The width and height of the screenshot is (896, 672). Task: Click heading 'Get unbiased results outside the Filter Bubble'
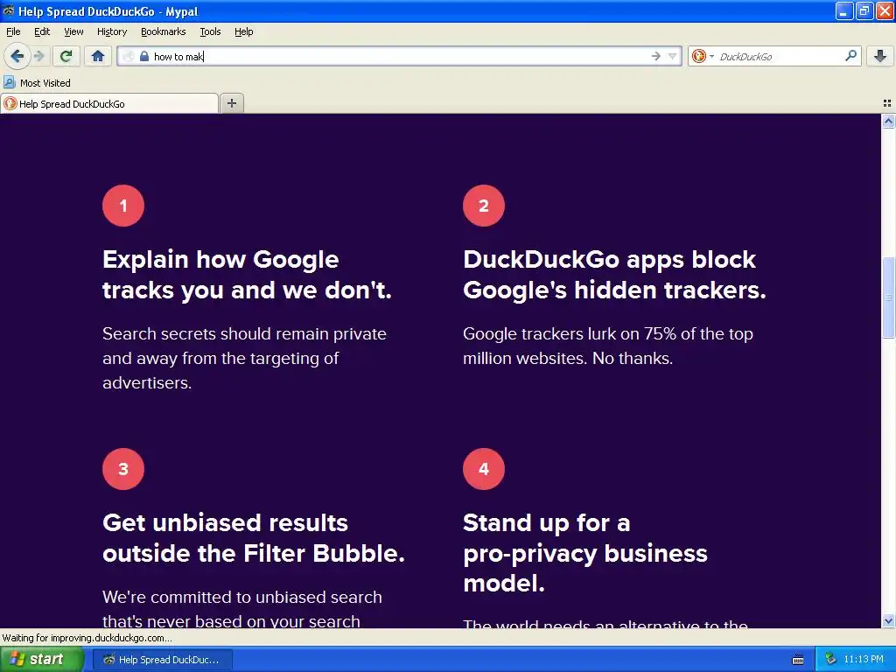[254, 538]
